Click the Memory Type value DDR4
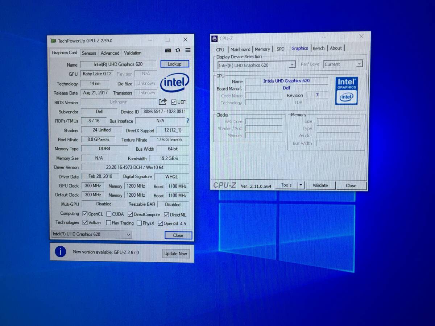Viewport: 435px width, 326px height. click(104, 149)
